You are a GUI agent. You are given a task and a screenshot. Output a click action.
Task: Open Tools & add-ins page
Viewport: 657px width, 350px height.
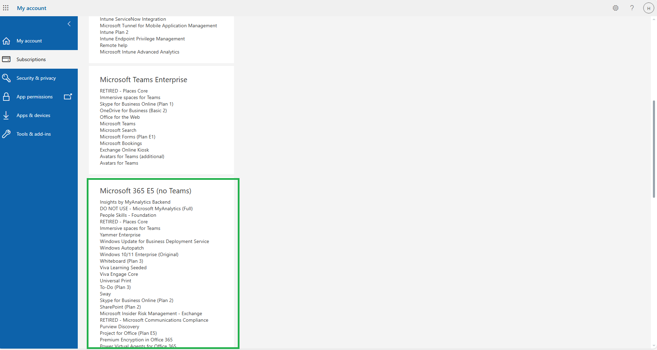pos(39,134)
